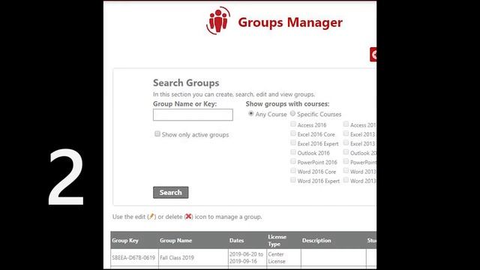Toggle Show only active groups checkbox
The height and width of the screenshot is (270, 480).
pos(157,133)
